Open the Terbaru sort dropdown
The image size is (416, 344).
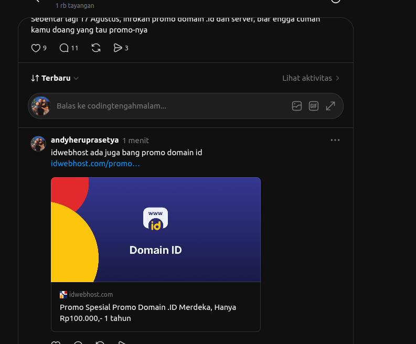pos(55,78)
